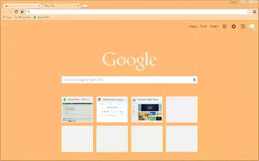Open the Apps shortcut in bookmarks bar
Viewport: 259px width, 161px height.
click(x=7, y=17)
